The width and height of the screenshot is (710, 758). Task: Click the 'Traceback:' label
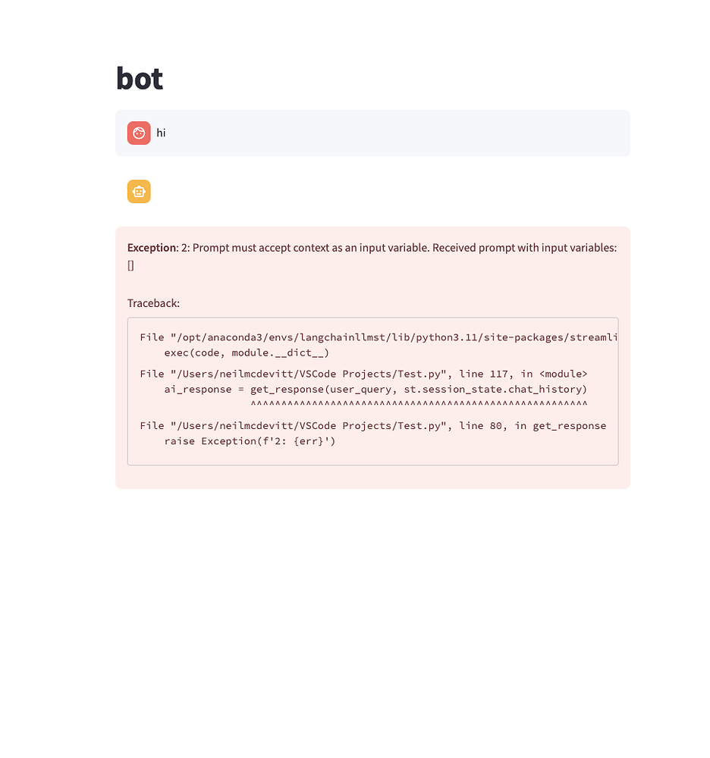pos(153,303)
